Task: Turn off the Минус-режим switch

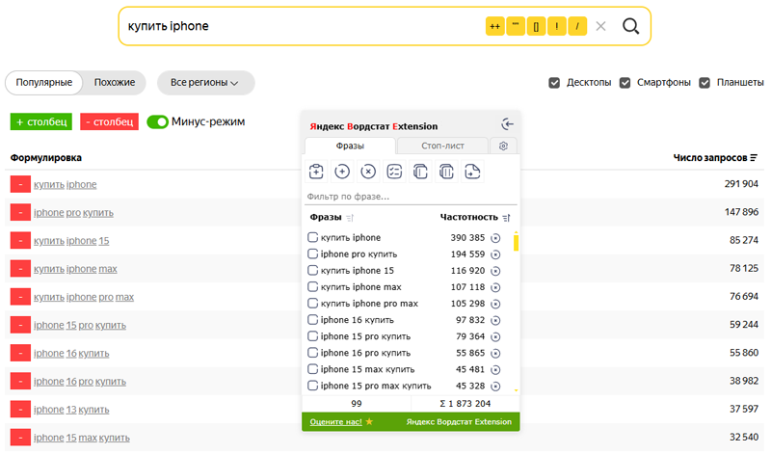Action: pos(157,121)
